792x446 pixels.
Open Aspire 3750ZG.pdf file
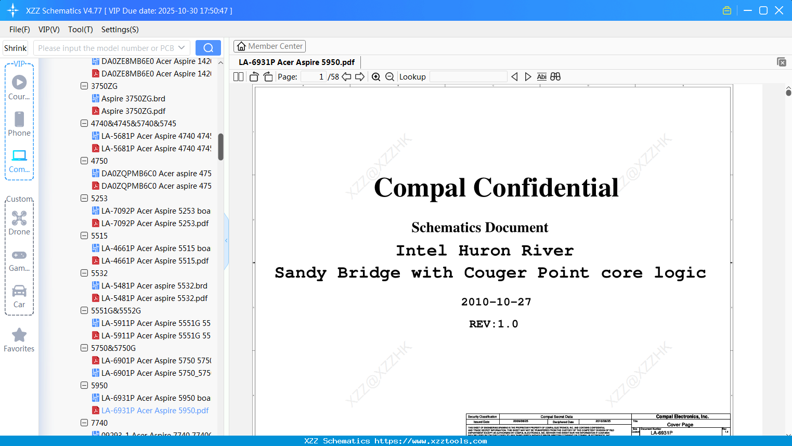pos(128,111)
